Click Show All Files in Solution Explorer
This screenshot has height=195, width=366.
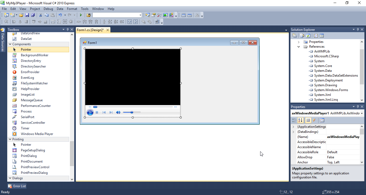(302, 36)
